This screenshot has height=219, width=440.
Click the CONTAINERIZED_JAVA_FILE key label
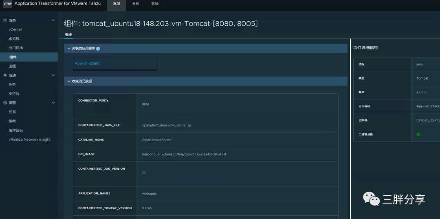click(99, 125)
